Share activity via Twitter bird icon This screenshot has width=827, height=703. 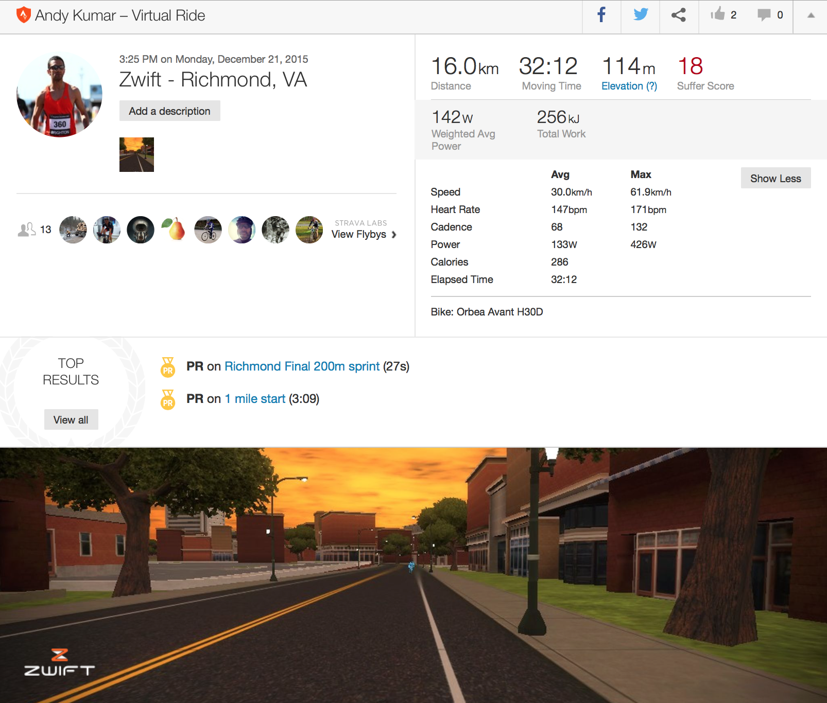[641, 15]
